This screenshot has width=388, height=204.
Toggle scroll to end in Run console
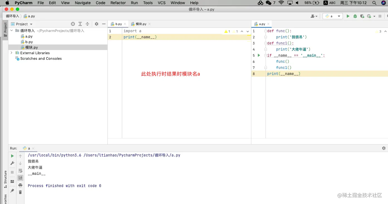(x=20, y=178)
